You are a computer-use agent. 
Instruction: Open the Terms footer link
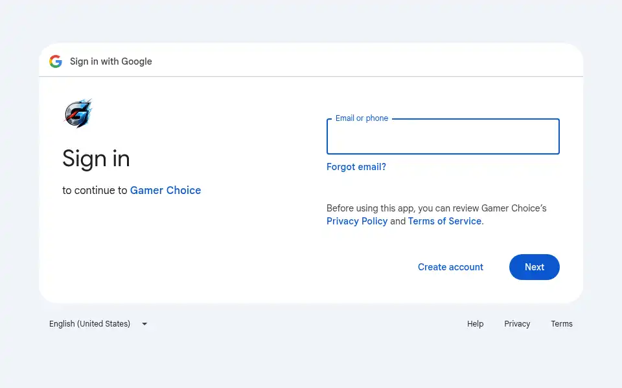561,324
